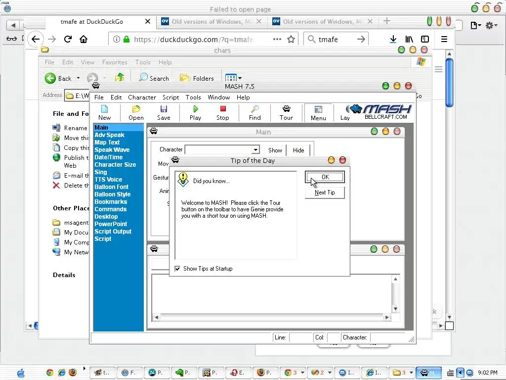Open Balloon Font panel in sidebar
Screen dimensions: 506x380
click(111, 187)
